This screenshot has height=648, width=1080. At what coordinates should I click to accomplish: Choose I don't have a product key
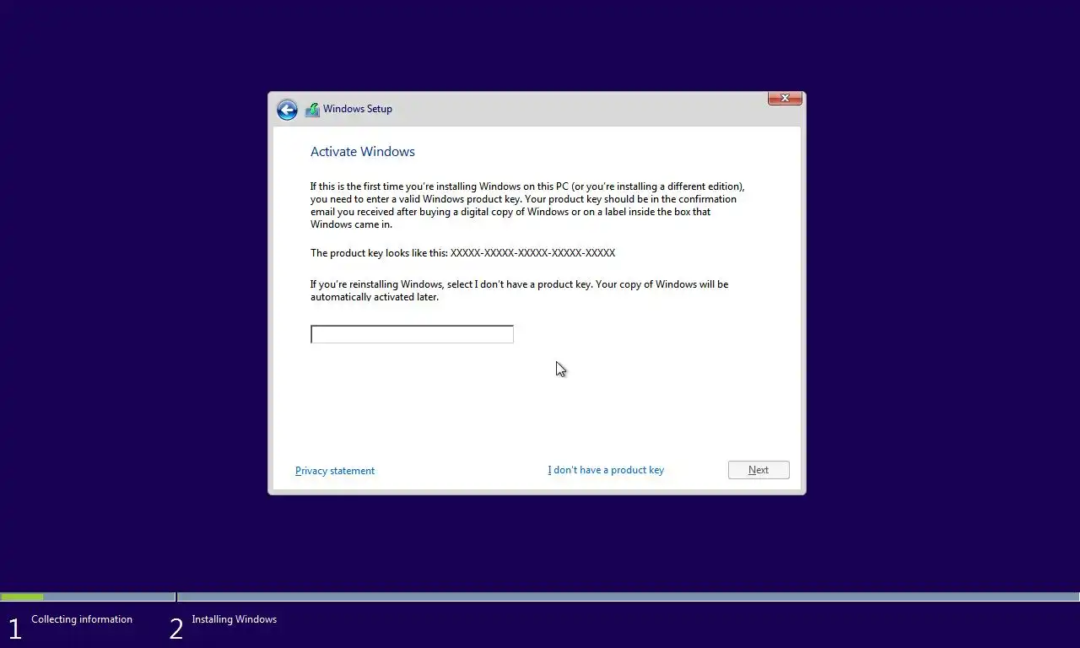(x=606, y=470)
